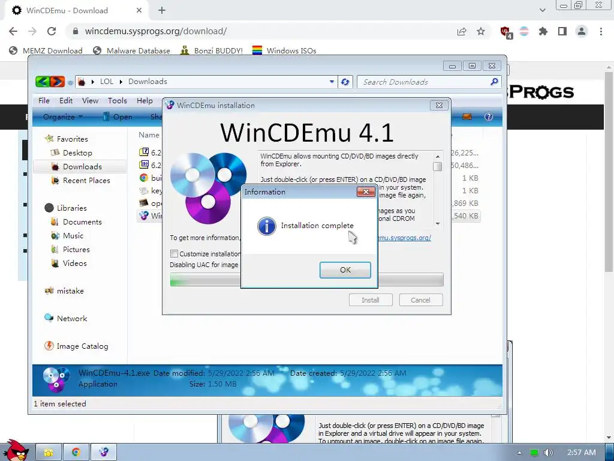Open the Windows ISOs bookmark
The height and width of the screenshot is (461, 614).
[x=284, y=50]
